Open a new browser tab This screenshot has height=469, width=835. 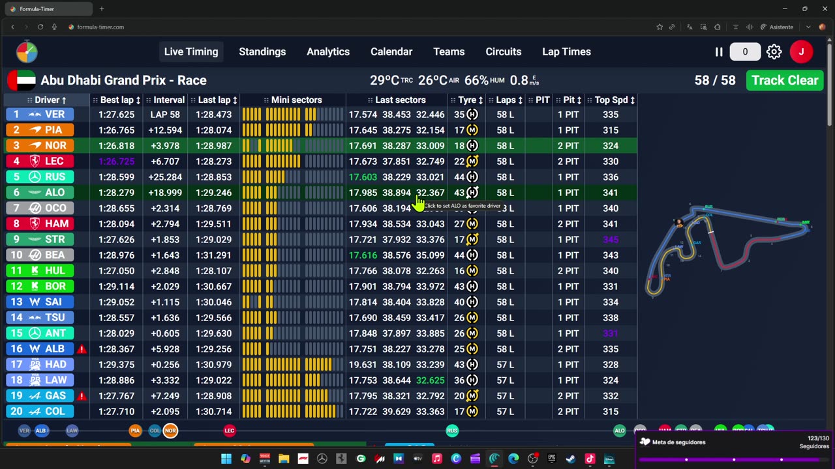click(102, 9)
